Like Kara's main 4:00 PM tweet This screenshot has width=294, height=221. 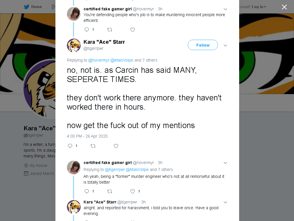click(116, 146)
